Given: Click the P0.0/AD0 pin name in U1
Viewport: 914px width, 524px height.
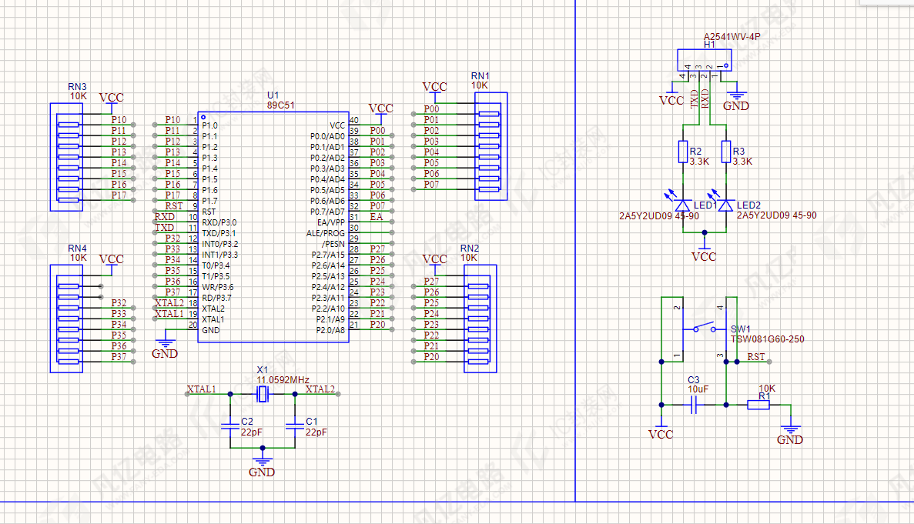Looking at the screenshot, I should point(327,136).
